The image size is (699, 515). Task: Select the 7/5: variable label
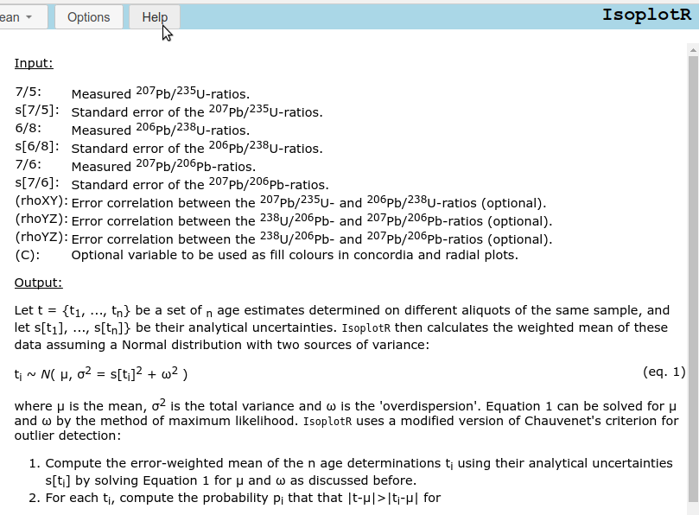pyautogui.click(x=28, y=92)
